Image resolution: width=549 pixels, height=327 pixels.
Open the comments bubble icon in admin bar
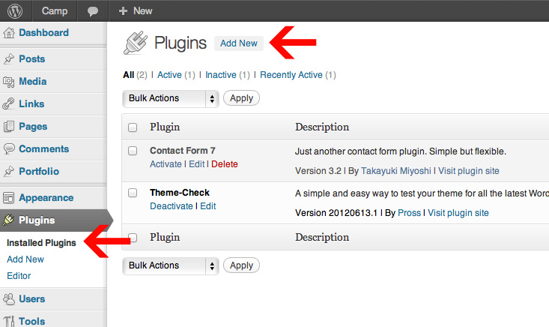coord(93,11)
